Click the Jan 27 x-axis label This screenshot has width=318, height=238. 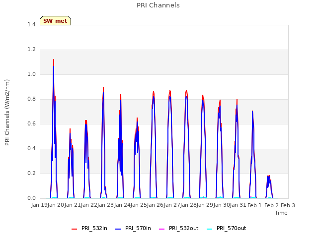coord(172,205)
